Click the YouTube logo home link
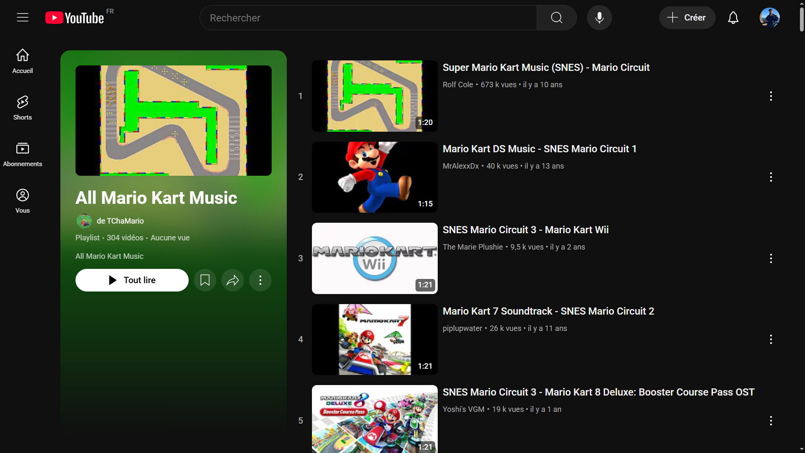Screen dimensions: 805x453 coord(75,18)
